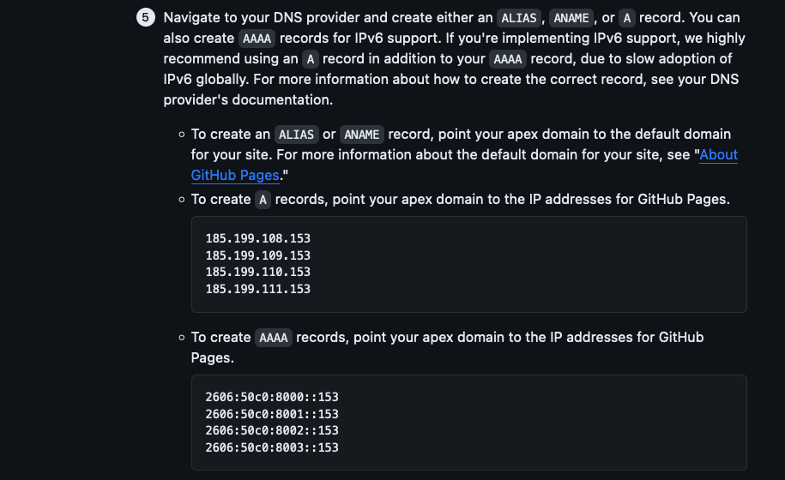Open the About GitHub Pages link

[719, 155]
